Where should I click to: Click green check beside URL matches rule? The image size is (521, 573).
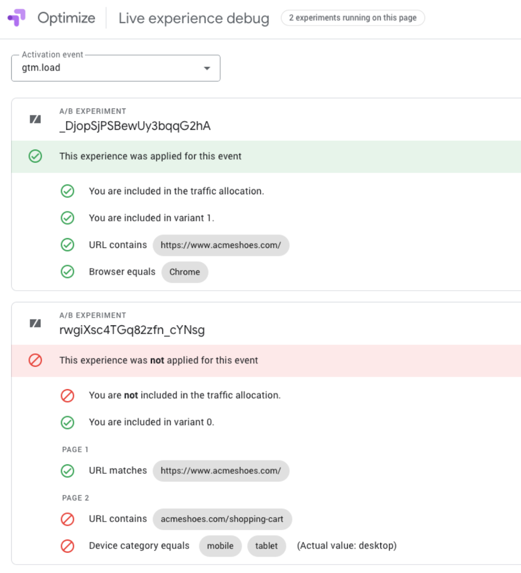click(67, 470)
